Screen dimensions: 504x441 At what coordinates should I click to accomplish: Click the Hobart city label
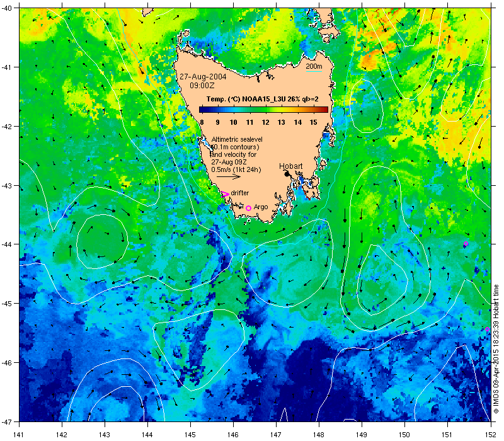[x=290, y=166]
